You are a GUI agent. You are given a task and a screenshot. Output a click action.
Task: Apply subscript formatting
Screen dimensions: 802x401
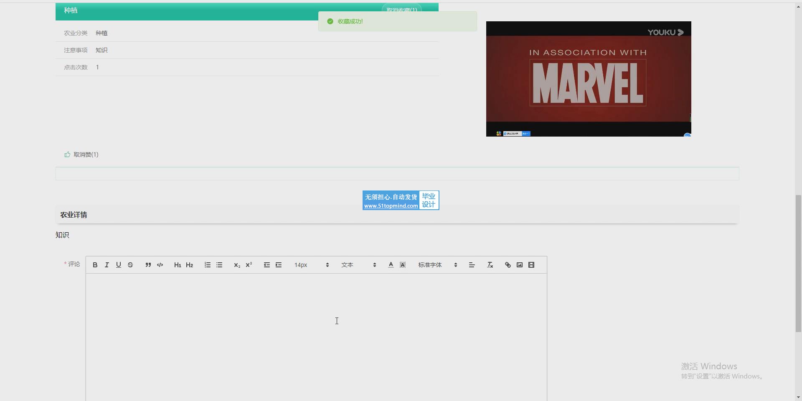237,265
